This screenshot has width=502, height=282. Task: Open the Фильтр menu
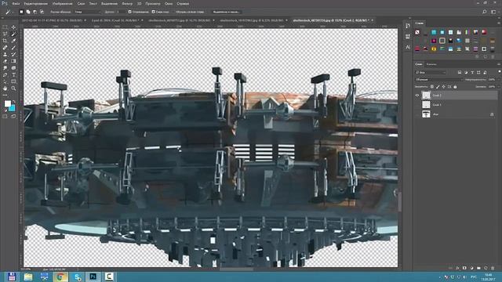pyautogui.click(x=127, y=3)
